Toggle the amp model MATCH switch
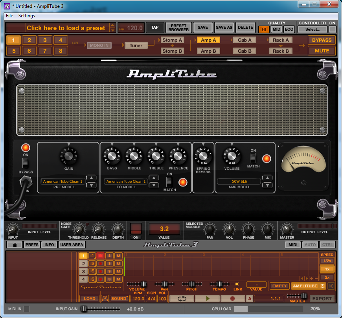Image resolution: width=342 pixels, height=318 pixels. click(x=253, y=158)
